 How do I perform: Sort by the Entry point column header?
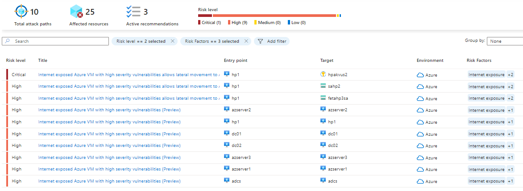click(236, 61)
